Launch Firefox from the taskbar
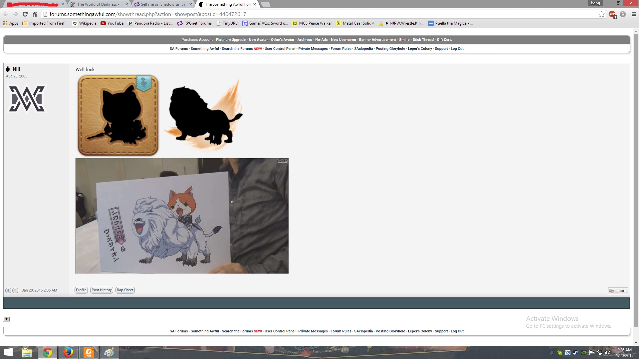Screen dimensions: 639x359 click(x=68, y=352)
